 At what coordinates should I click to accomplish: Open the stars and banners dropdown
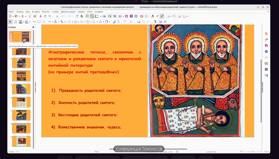[x=103, y=22]
